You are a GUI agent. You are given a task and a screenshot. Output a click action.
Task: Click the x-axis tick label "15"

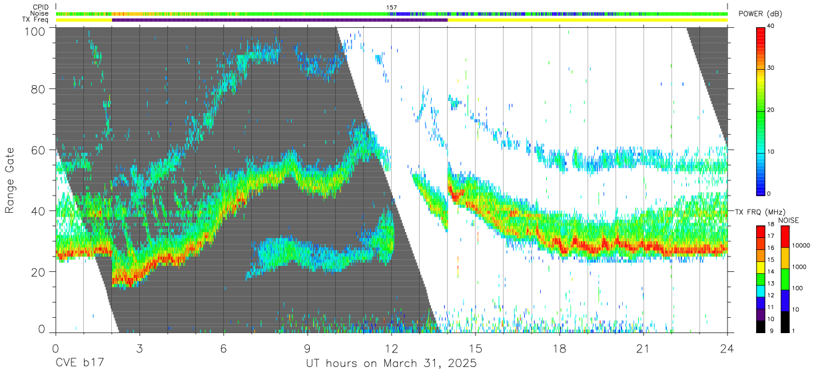[476, 349]
